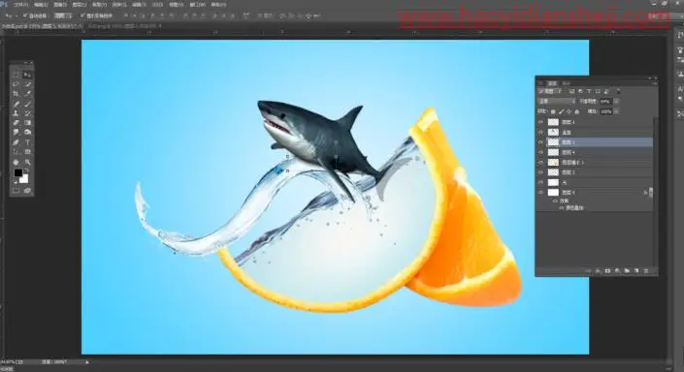684x372 pixels.
Task: Hide the bottom layer with the fx badge
Action: pos(541,192)
